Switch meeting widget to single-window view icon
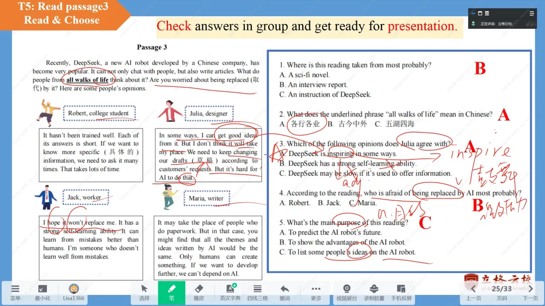The image size is (545, 306). pyautogui.click(x=480, y=13)
